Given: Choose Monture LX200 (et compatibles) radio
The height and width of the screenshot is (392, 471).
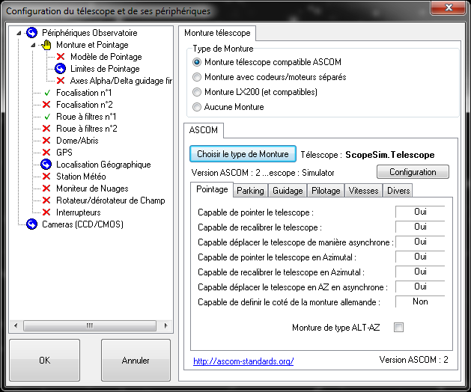Looking at the screenshot, I should pyautogui.click(x=197, y=92).
